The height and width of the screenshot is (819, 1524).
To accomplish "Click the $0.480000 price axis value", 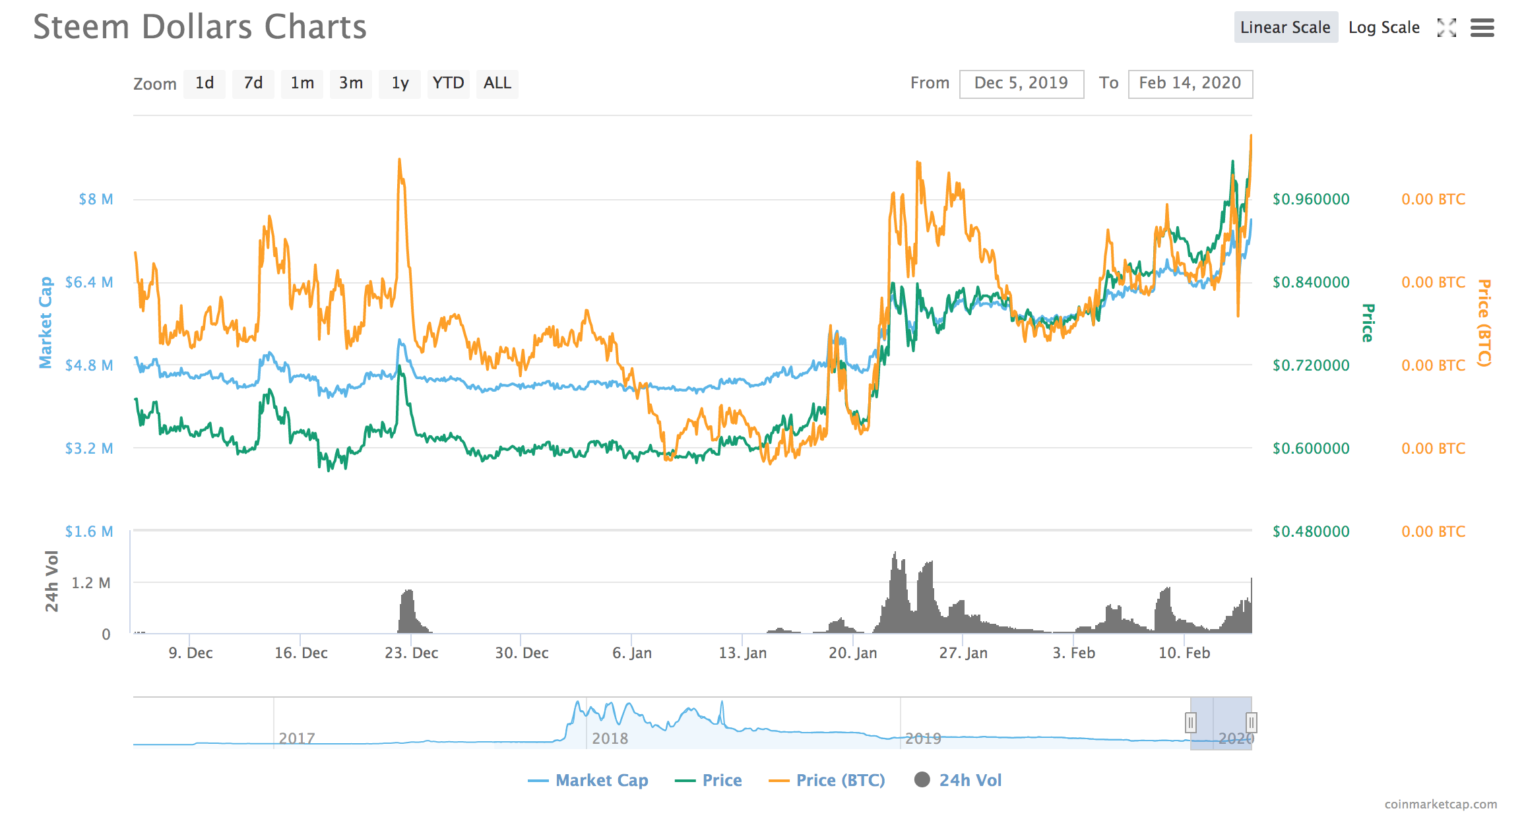I will pyautogui.click(x=1311, y=531).
